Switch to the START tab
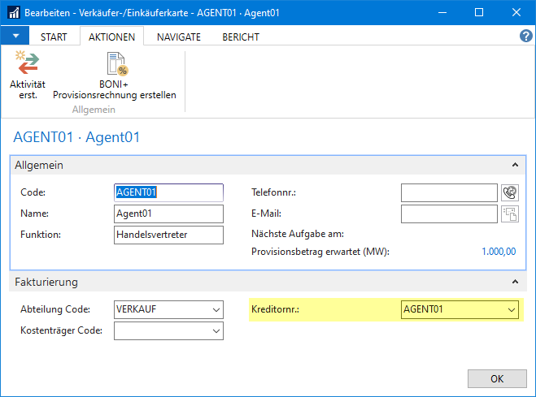 point(54,37)
